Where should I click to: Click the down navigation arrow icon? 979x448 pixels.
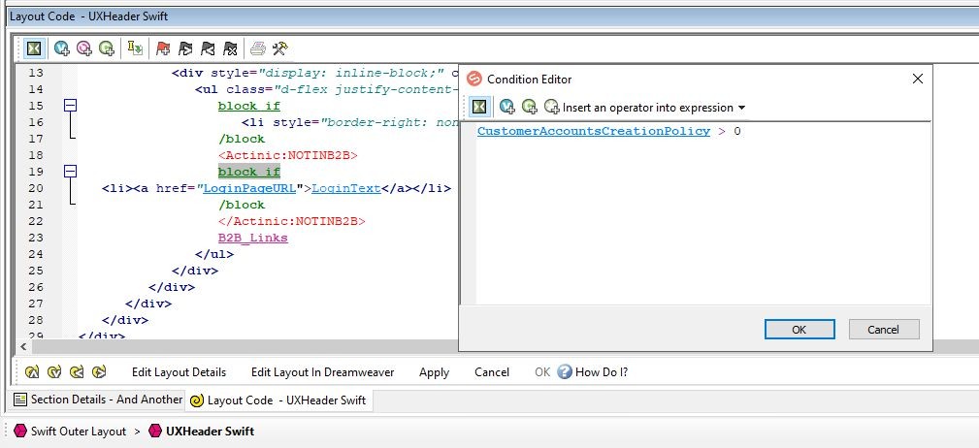[54, 372]
